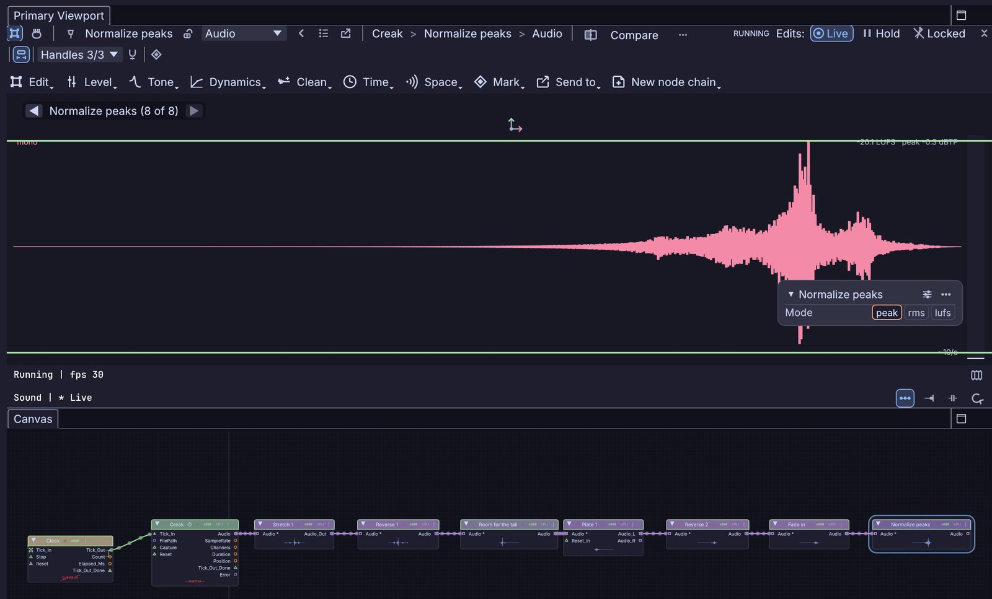
Task: Open the Clean menu
Action: coord(304,82)
